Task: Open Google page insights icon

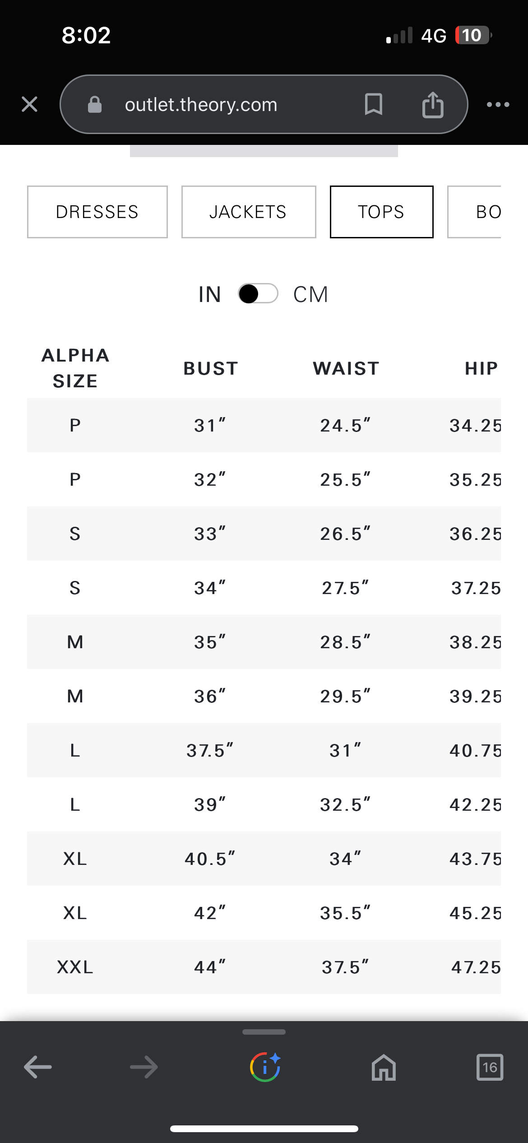Action: point(265,1067)
